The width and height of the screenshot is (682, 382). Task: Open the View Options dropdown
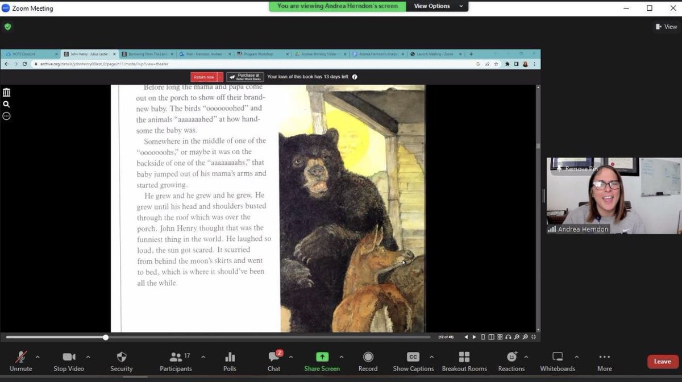coord(438,6)
